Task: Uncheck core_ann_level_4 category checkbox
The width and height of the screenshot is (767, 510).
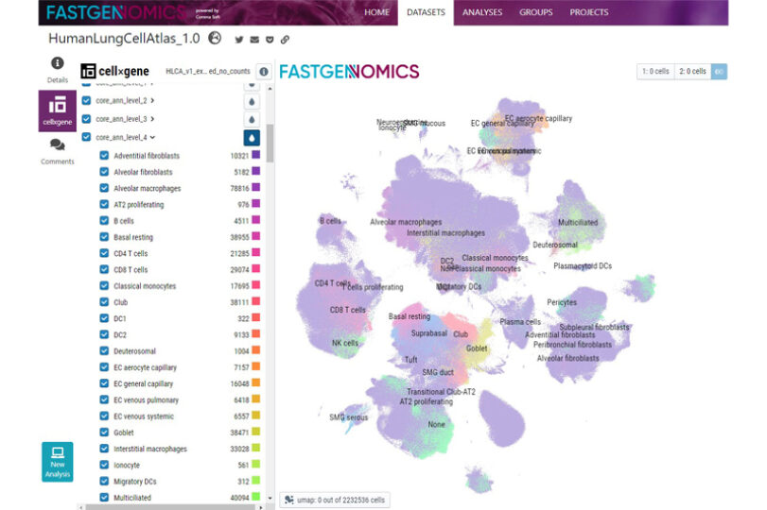Action: tap(87, 137)
